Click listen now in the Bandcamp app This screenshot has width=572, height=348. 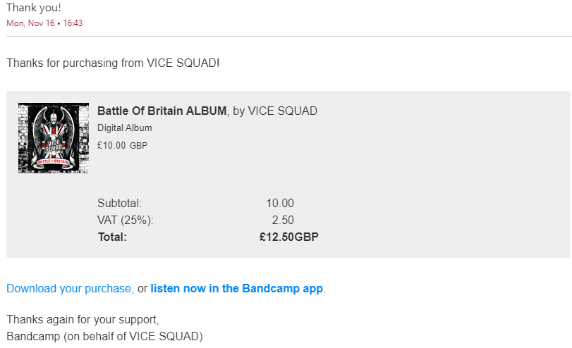click(236, 288)
